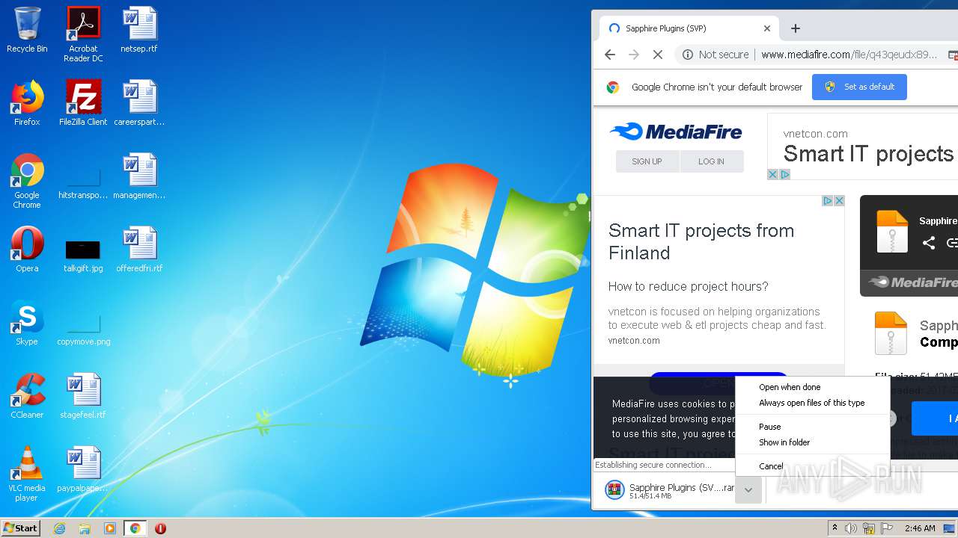Open a new Chrome tab
This screenshot has width=958, height=538.
[796, 28]
